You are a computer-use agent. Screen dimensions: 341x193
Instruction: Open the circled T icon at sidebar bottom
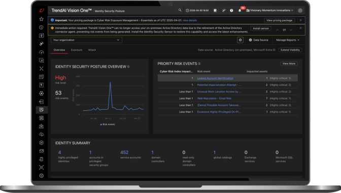click(41, 176)
